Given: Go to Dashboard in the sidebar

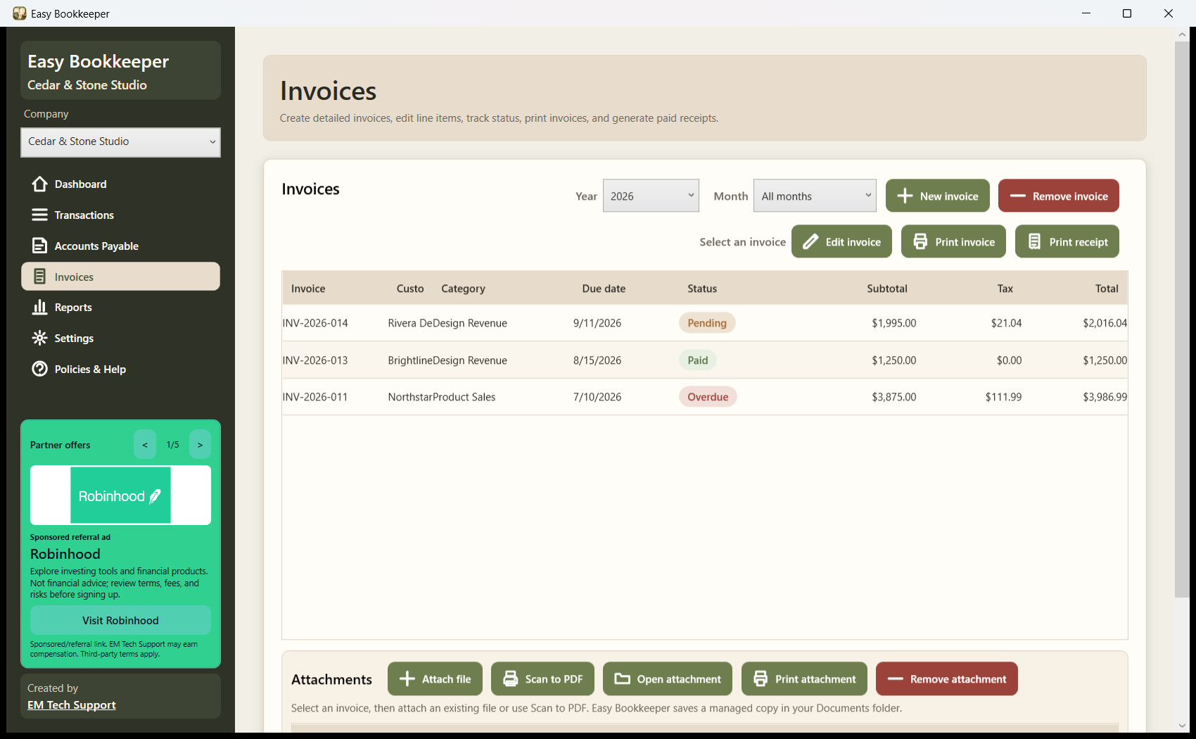Looking at the screenshot, I should [120, 184].
